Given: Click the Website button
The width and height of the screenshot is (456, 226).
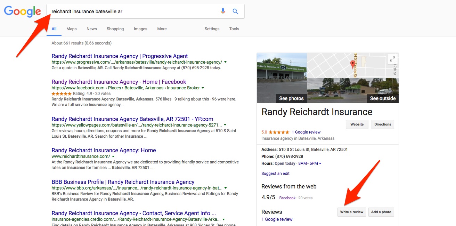Looking at the screenshot, I should [357, 124].
